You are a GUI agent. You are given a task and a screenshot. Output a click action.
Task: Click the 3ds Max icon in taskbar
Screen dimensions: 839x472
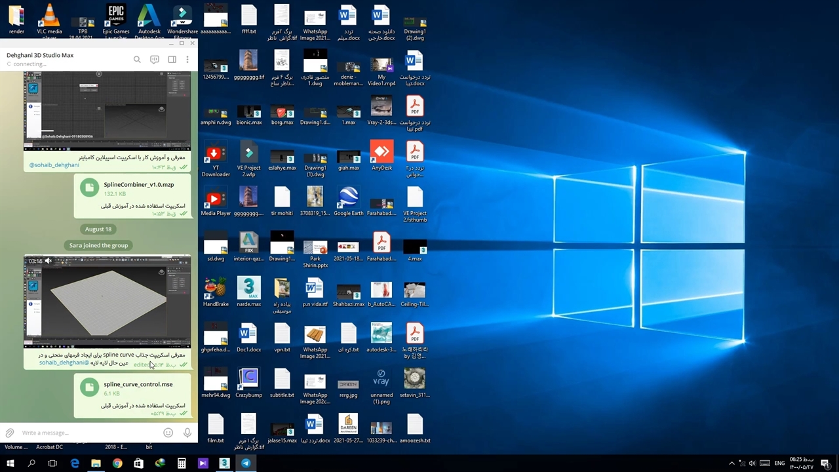click(224, 463)
